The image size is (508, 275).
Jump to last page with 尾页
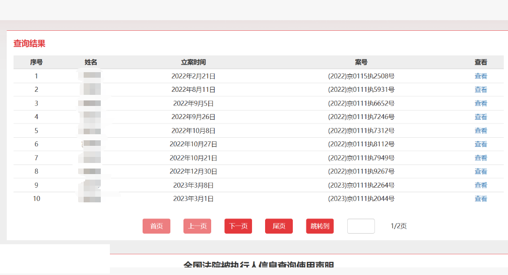(x=279, y=226)
